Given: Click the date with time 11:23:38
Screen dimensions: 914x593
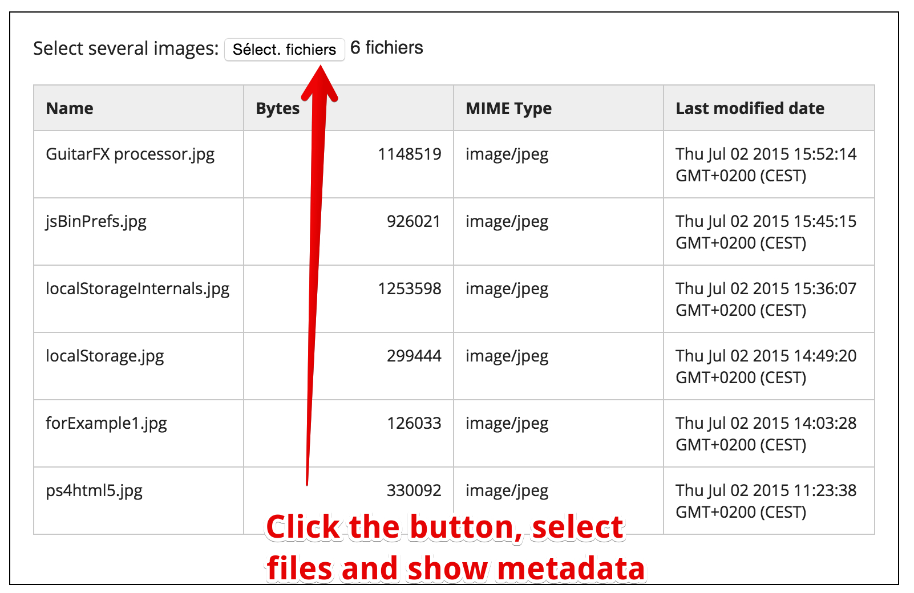Looking at the screenshot, I should (x=766, y=501).
